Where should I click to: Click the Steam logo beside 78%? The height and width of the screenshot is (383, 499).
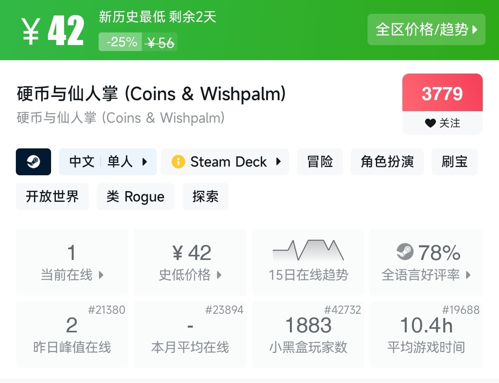pos(404,252)
